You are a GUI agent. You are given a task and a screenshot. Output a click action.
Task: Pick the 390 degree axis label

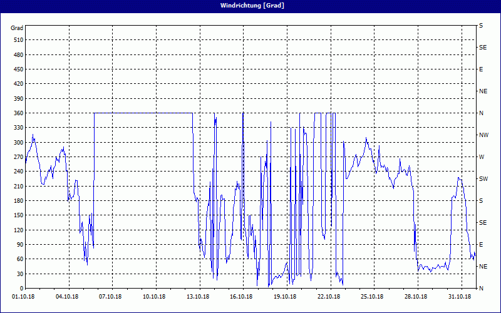18,99
